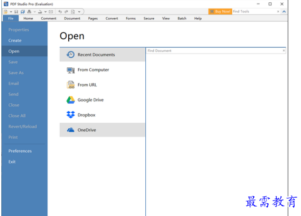The width and height of the screenshot is (301, 216).
Task: Open Preferences from the File sidebar
Action: pyautogui.click(x=25, y=151)
